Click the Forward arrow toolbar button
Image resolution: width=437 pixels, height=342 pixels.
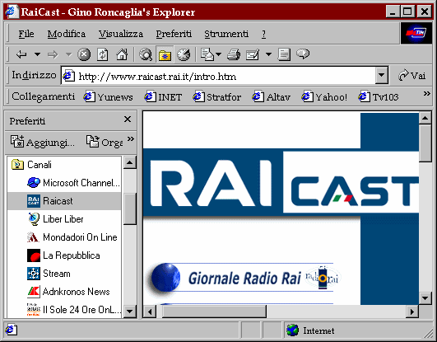pos(53,54)
